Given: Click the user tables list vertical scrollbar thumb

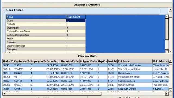Looking at the screenshot, I should 167,29.
